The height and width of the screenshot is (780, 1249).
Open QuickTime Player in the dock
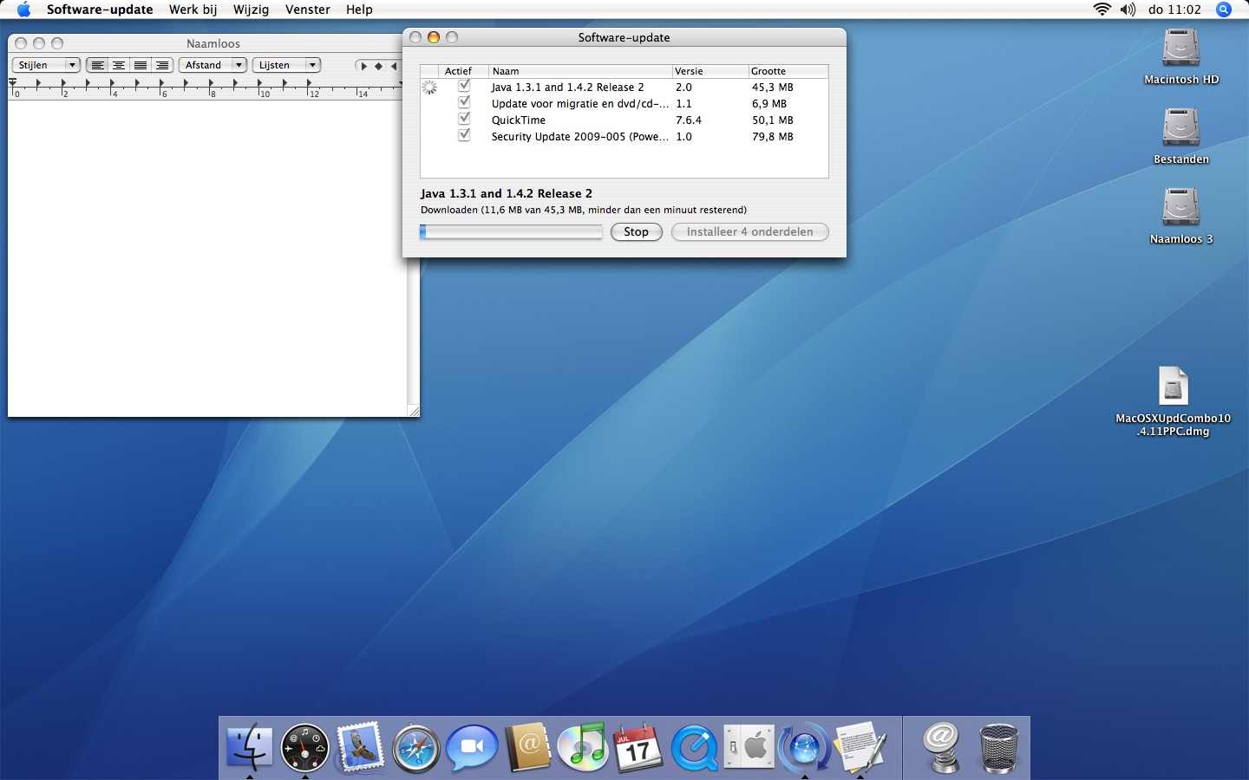tap(694, 747)
